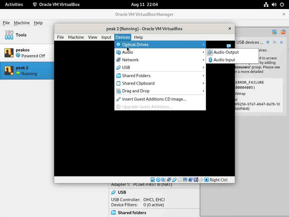Click the Oracle VM VirtualBox app menu
The image size is (289, 217).
(56, 5)
